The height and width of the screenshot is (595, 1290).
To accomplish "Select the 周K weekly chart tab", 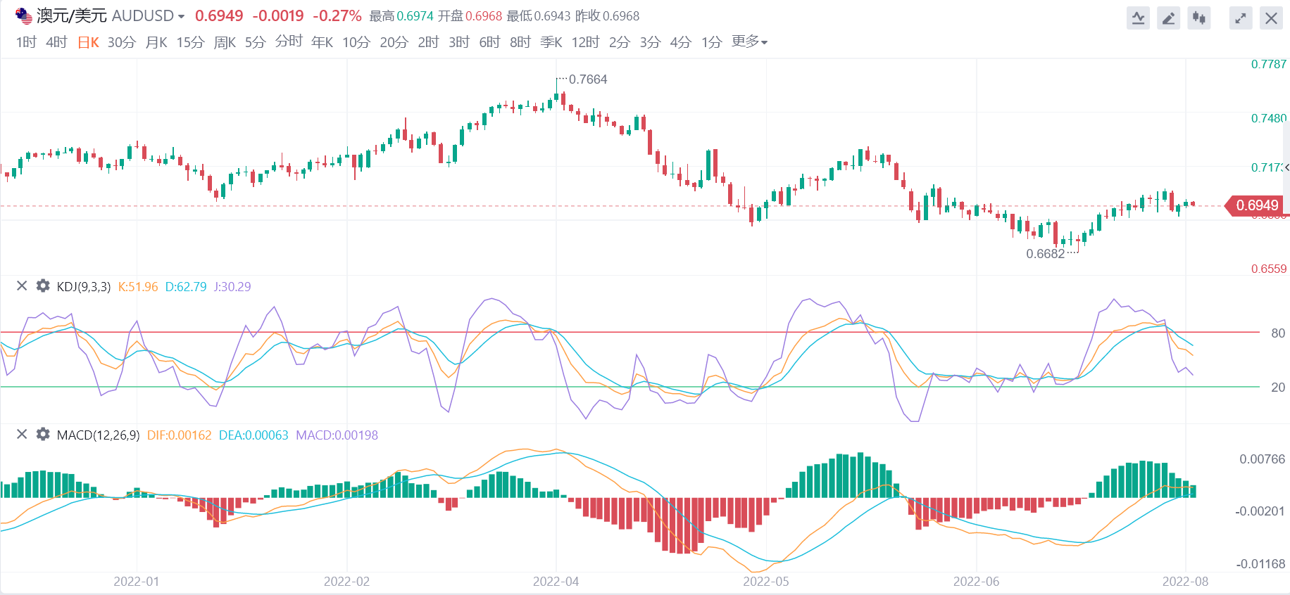I will point(225,42).
